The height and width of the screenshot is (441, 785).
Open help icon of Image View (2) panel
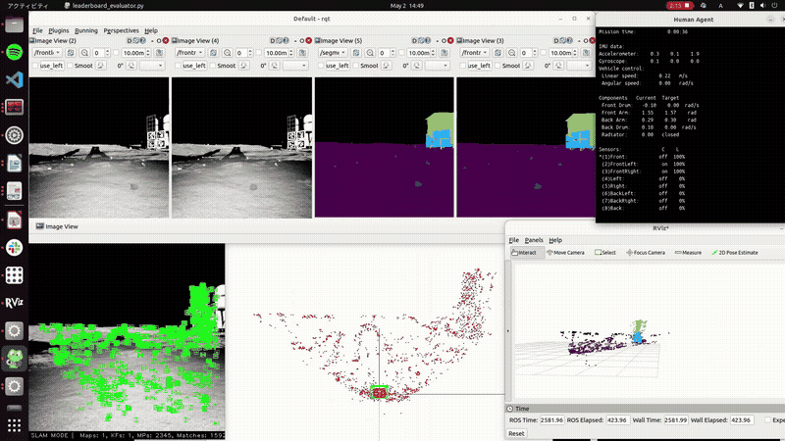point(142,40)
